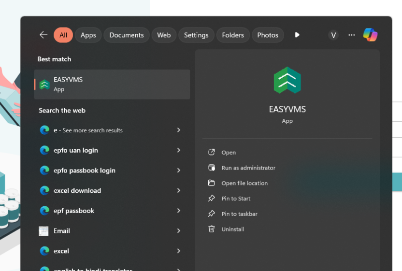Click the Run as administrator shield icon

point(212,168)
